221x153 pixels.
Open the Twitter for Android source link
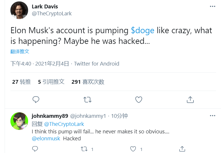[96, 64]
